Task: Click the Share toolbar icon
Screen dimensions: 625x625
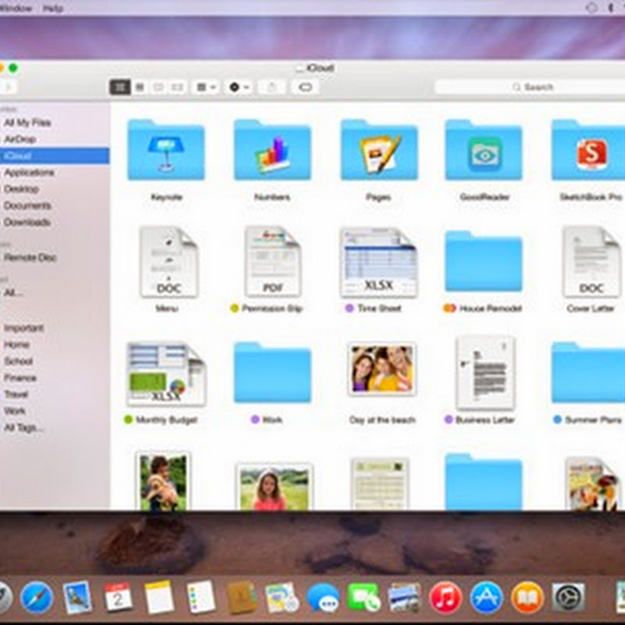Action: (x=272, y=87)
